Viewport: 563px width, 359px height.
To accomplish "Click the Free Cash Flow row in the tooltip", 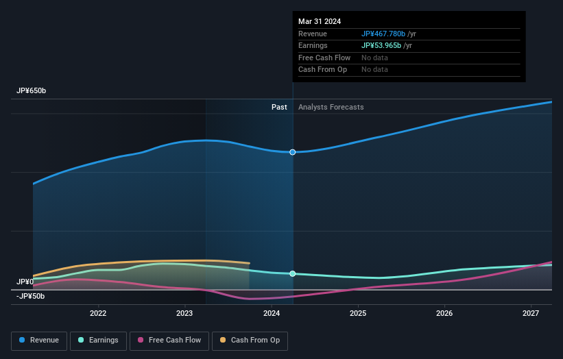I will [409, 58].
